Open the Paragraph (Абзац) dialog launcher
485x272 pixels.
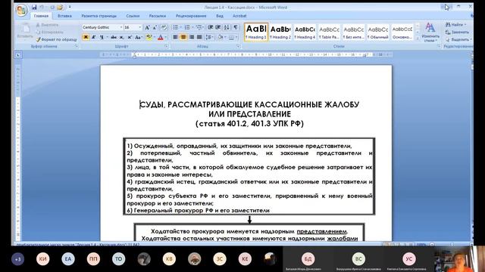[238, 46]
